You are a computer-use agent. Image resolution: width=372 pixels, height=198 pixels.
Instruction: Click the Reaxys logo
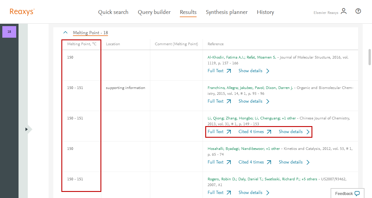(22, 12)
